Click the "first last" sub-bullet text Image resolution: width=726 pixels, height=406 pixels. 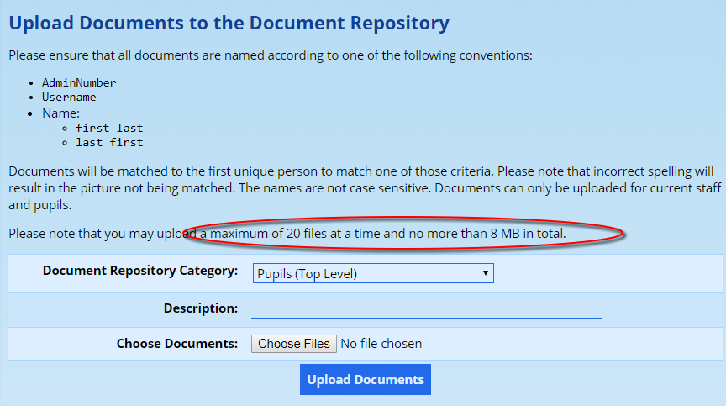[109, 128]
